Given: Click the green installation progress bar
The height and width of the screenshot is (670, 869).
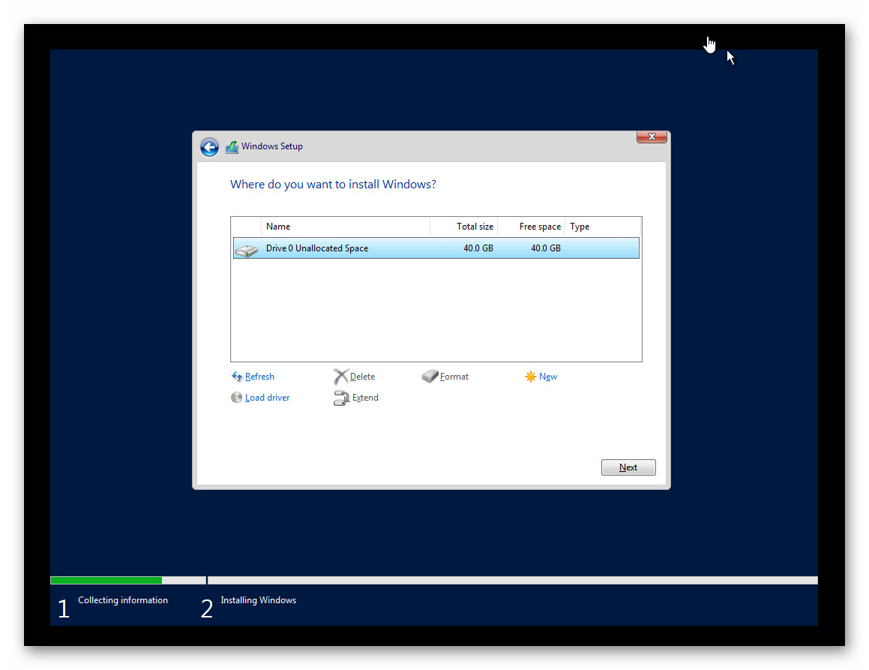Looking at the screenshot, I should (x=106, y=580).
